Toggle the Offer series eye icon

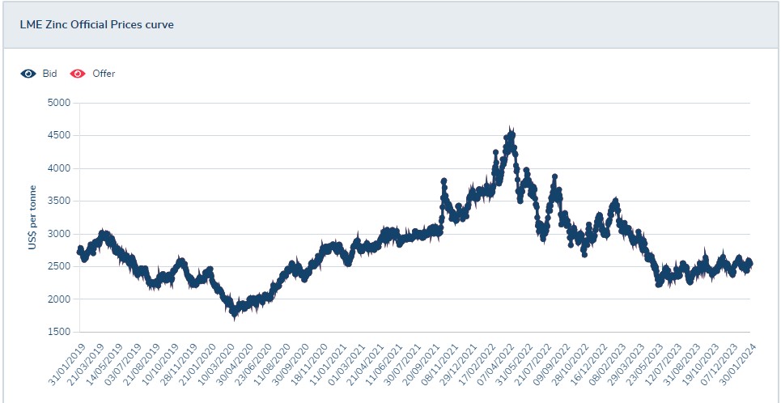pyautogui.click(x=78, y=74)
